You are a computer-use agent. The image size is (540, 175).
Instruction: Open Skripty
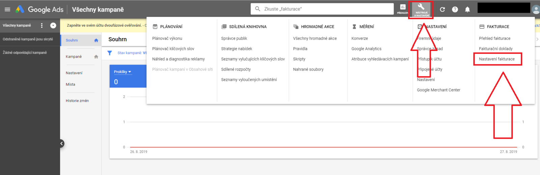(x=299, y=59)
